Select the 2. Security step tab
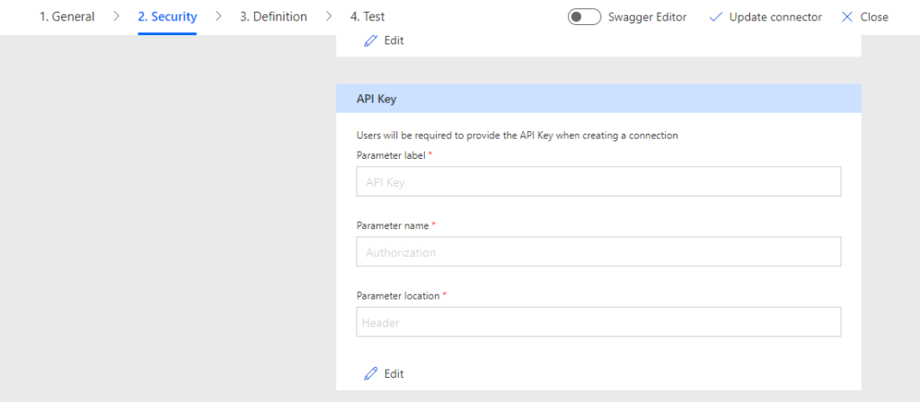Screen dimensions: 920x402 click(x=167, y=17)
